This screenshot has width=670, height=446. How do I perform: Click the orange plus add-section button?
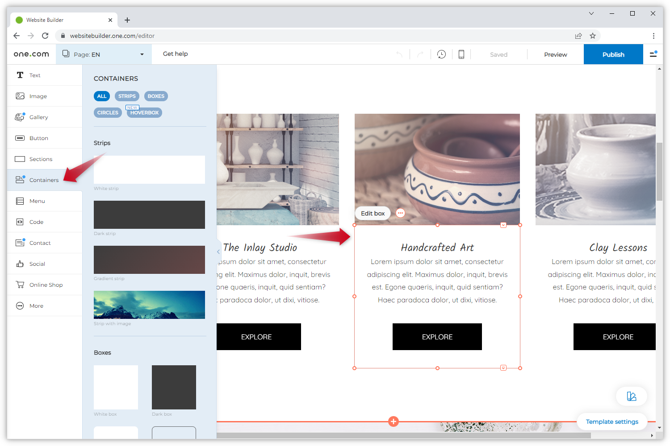click(x=393, y=421)
